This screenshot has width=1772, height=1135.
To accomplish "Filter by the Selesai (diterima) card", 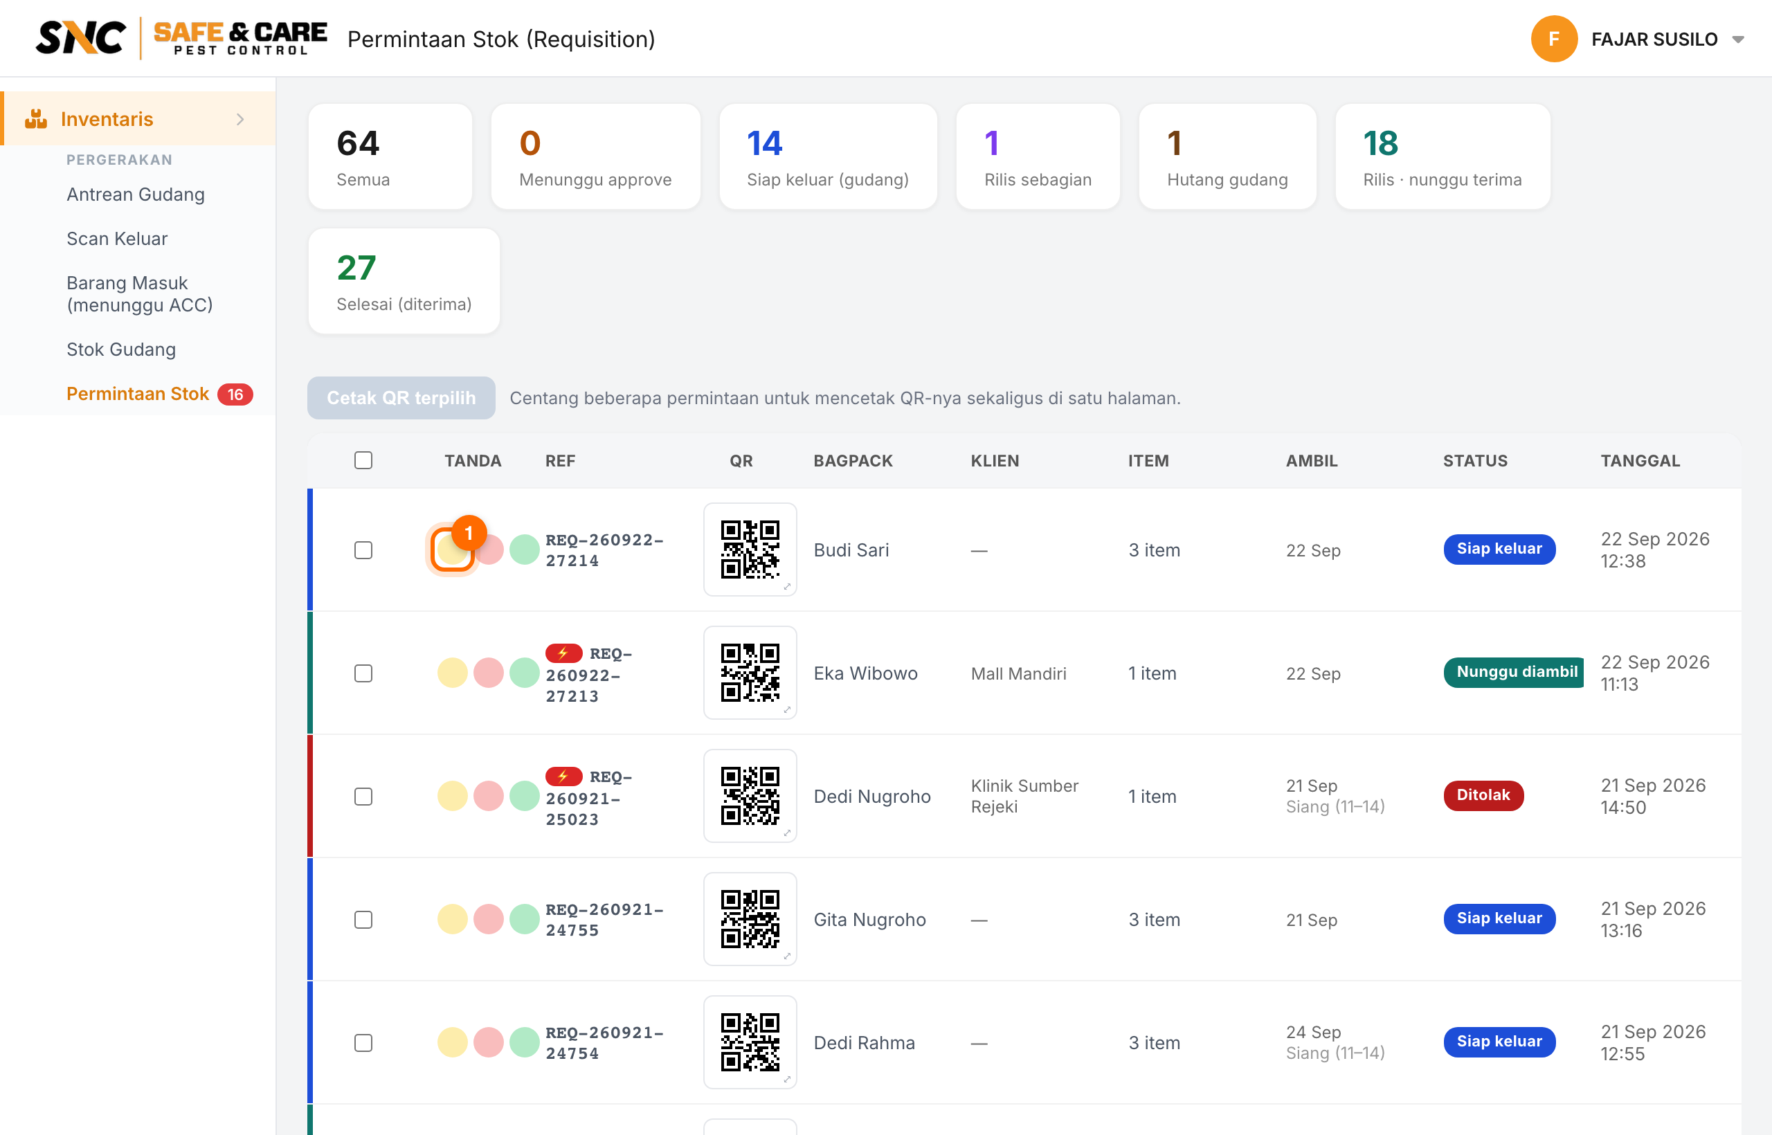I will (x=404, y=281).
